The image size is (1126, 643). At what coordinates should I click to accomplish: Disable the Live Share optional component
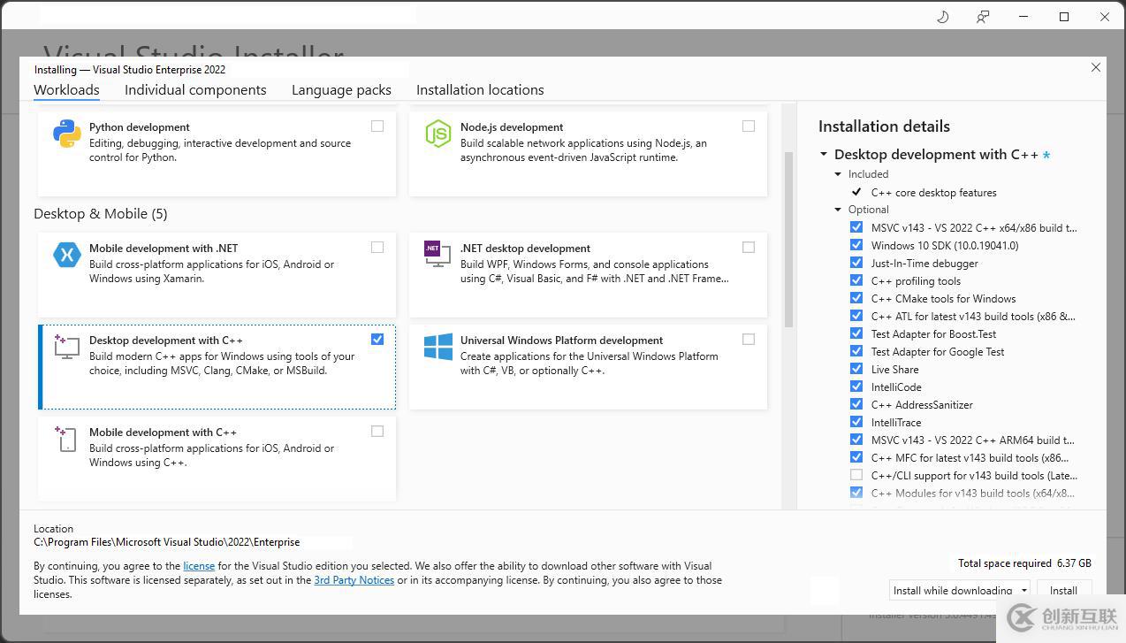coord(856,369)
